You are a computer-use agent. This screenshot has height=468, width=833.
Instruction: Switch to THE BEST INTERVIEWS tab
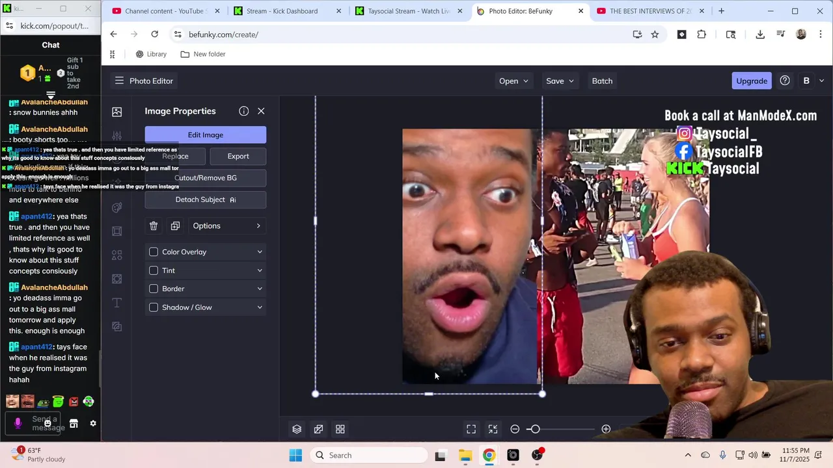[651, 11]
